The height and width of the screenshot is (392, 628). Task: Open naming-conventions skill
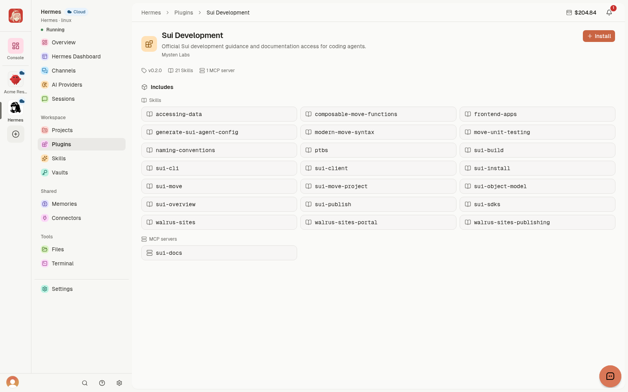[x=219, y=150]
